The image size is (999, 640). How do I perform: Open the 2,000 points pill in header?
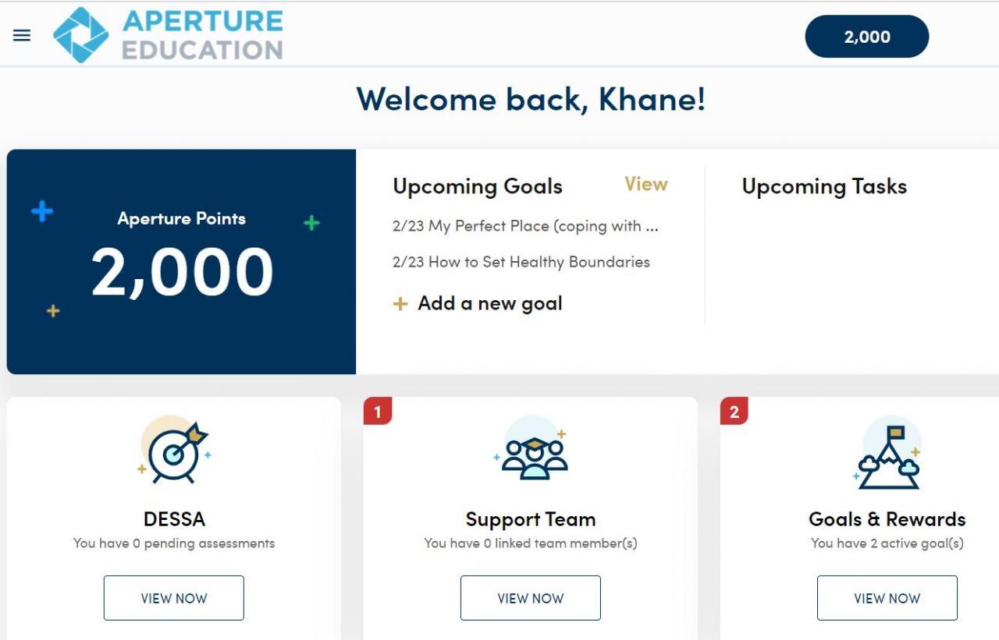[x=866, y=37]
